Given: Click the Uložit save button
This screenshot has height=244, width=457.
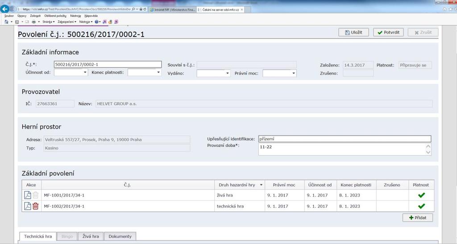Looking at the screenshot, I should (x=353, y=32).
